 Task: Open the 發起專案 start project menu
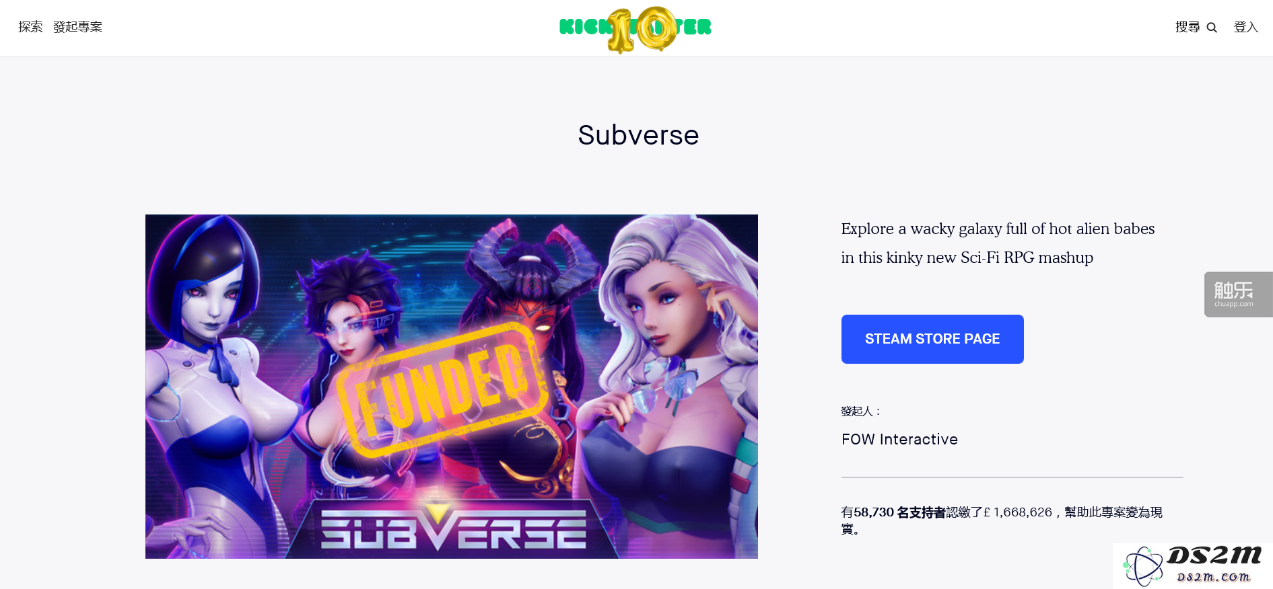pos(77,27)
